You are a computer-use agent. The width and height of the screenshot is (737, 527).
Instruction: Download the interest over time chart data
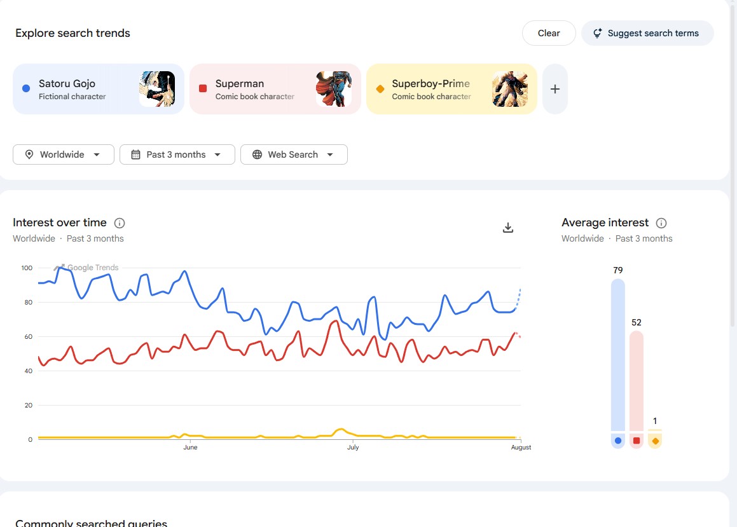[x=508, y=228]
